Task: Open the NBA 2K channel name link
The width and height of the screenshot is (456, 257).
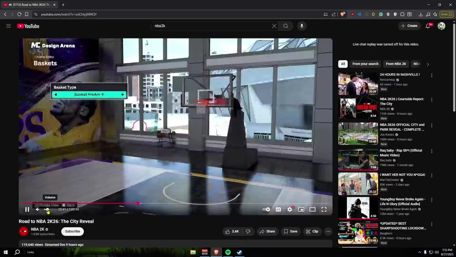Action: [x=38, y=229]
